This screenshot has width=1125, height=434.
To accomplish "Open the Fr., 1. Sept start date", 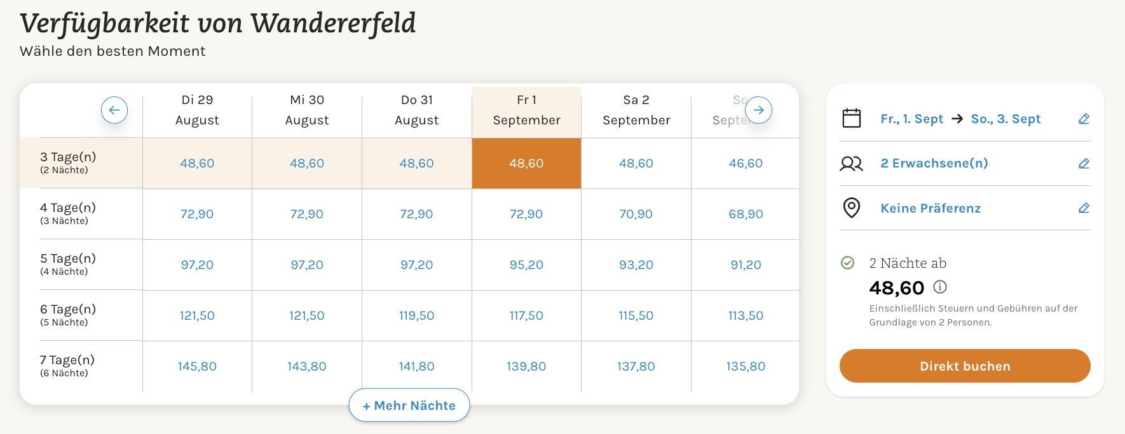I will click(911, 119).
